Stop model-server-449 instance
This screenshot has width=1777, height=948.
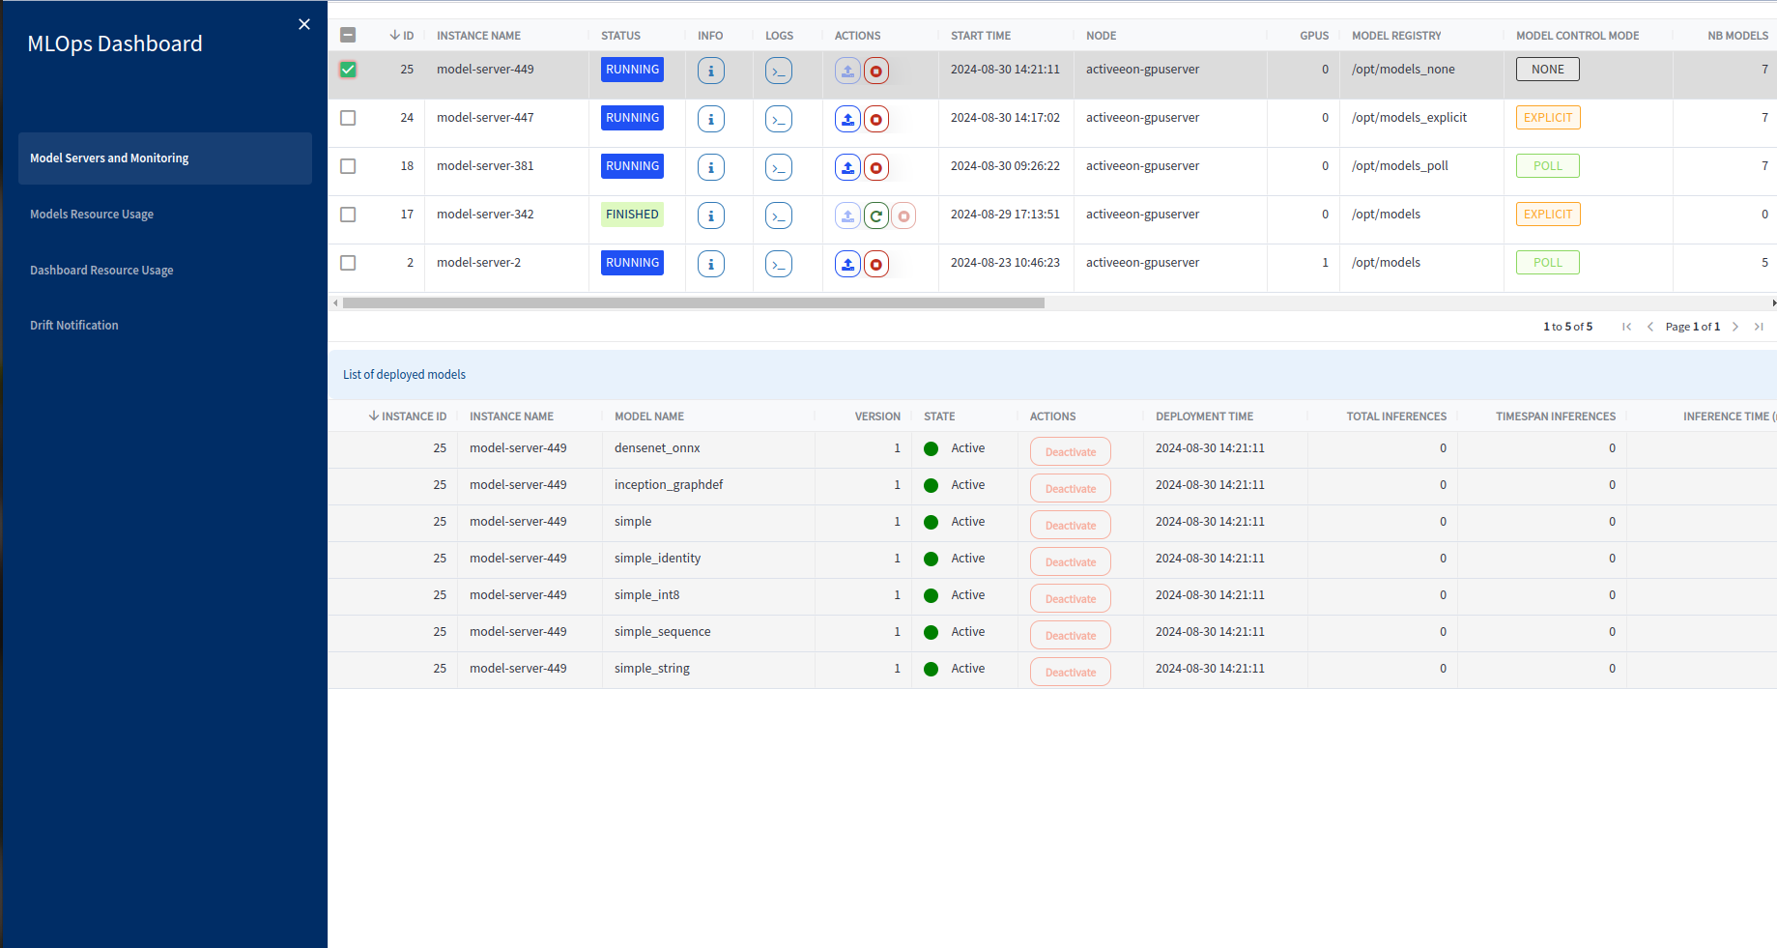point(876,71)
